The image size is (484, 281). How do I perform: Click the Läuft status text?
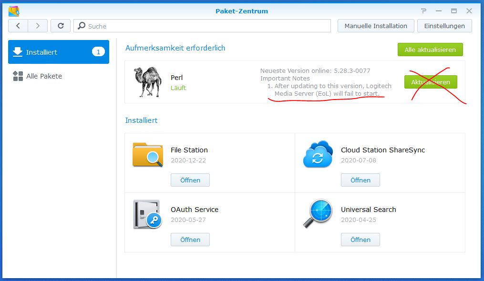coord(178,88)
